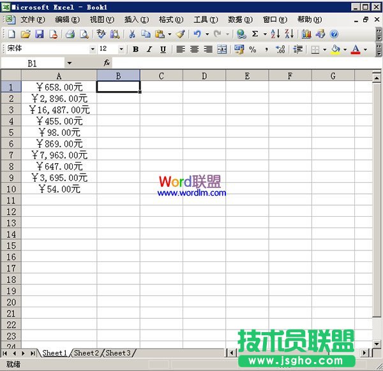The height and width of the screenshot is (371, 383).
Task: Click the Save icon in toolbar
Action: click(x=39, y=34)
